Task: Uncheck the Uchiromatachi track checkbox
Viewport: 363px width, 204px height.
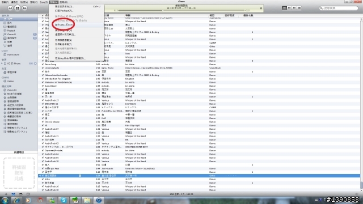Action: [43, 68]
